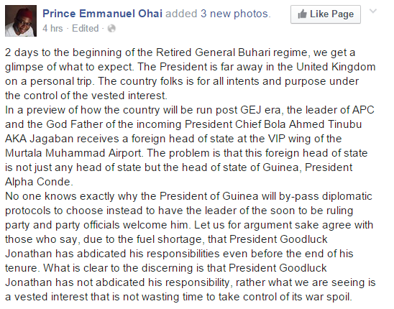Click the paragraph beginning '2 days to the beginning'

(191, 74)
